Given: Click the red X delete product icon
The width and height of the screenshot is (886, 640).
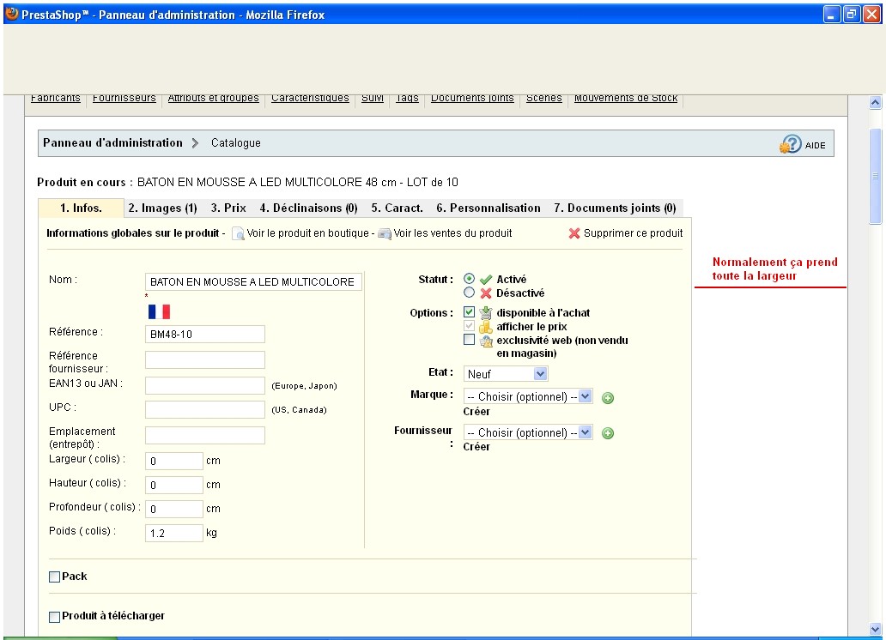Looking at the screenshot, I should click(574, 233).
